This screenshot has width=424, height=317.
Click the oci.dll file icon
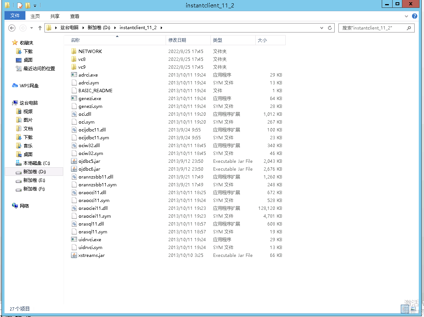click(x=74, y=114)
